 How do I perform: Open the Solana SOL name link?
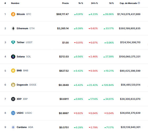pyautogui.click(x=24, y=57)
